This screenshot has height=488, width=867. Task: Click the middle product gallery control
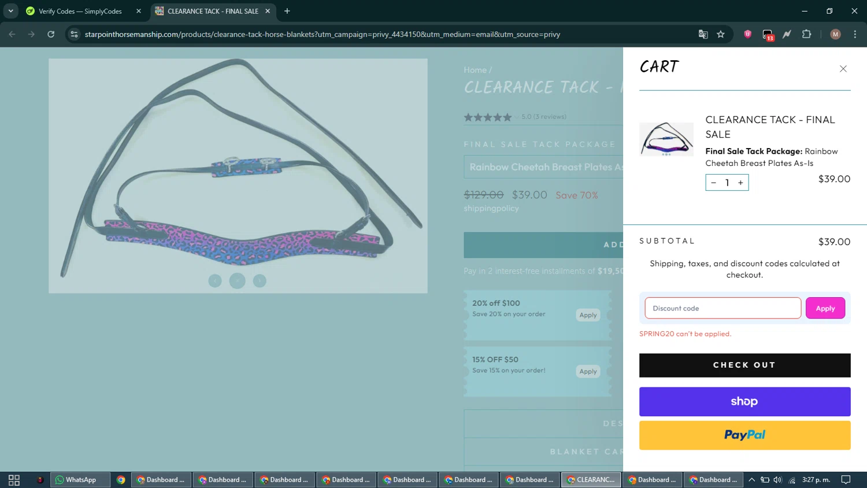pyautogui.click(x=237, y=280)
